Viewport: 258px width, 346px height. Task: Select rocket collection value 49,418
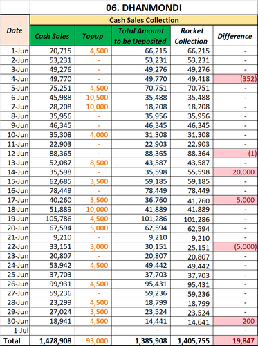coord(192,79)
